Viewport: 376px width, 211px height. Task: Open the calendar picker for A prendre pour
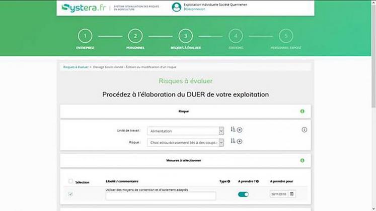(x=292, y=194)
